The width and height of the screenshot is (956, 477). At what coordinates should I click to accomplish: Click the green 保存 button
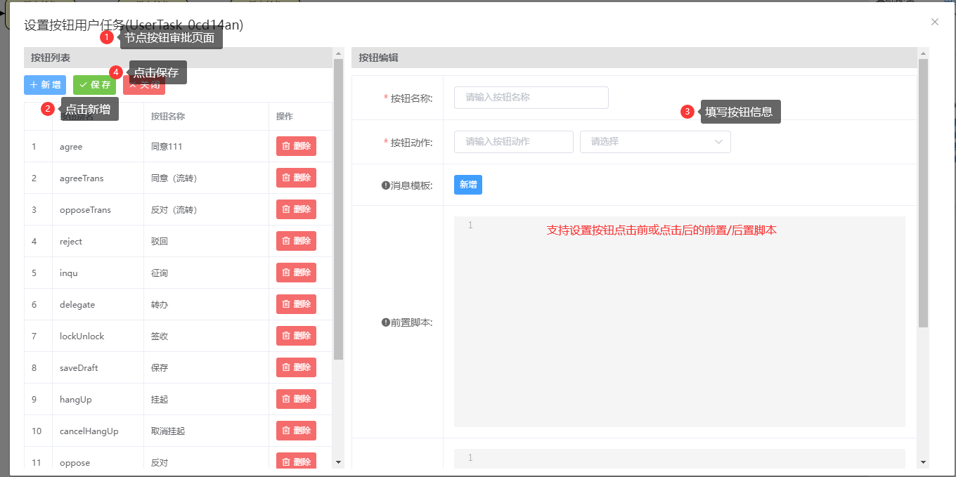(94, 85)
